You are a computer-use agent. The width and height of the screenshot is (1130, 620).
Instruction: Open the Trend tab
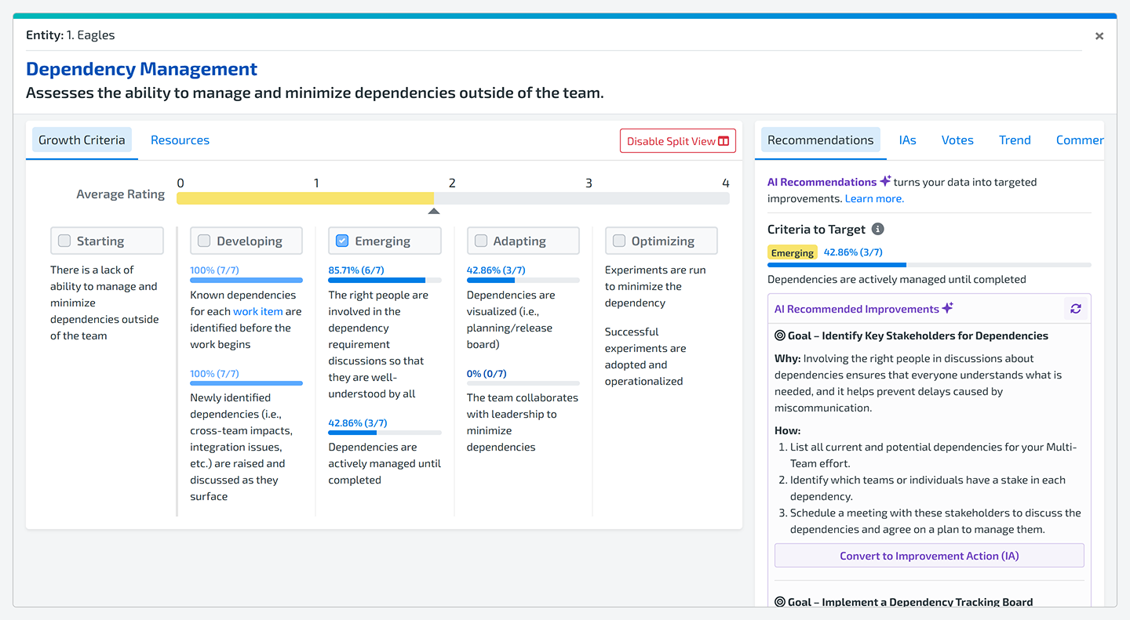(x=1015, y=140)
